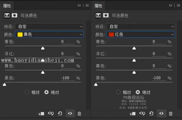This screenshot has width=182, height=120.
Task: Reset adjustment defaults in left panel
Action: (60, 113)
